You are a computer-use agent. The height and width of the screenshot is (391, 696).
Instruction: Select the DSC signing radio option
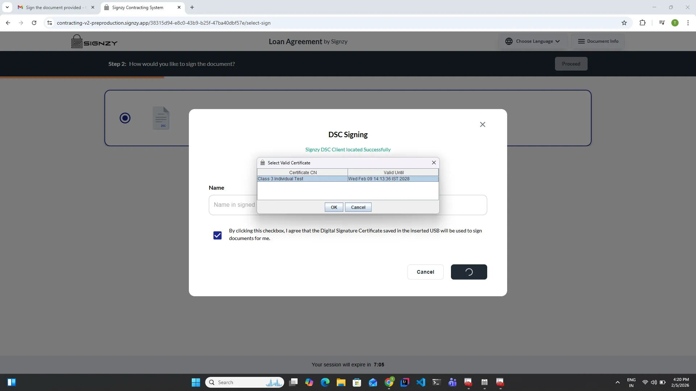coord(125,118)
